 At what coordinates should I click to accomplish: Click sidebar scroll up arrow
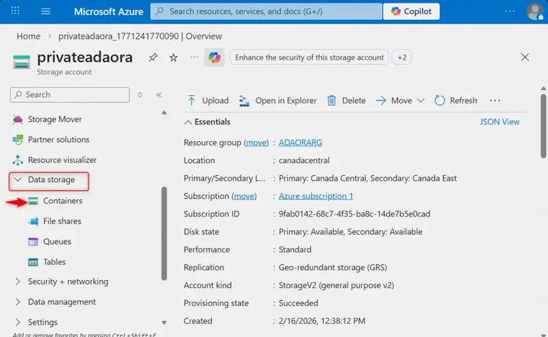tap(164, 112)
